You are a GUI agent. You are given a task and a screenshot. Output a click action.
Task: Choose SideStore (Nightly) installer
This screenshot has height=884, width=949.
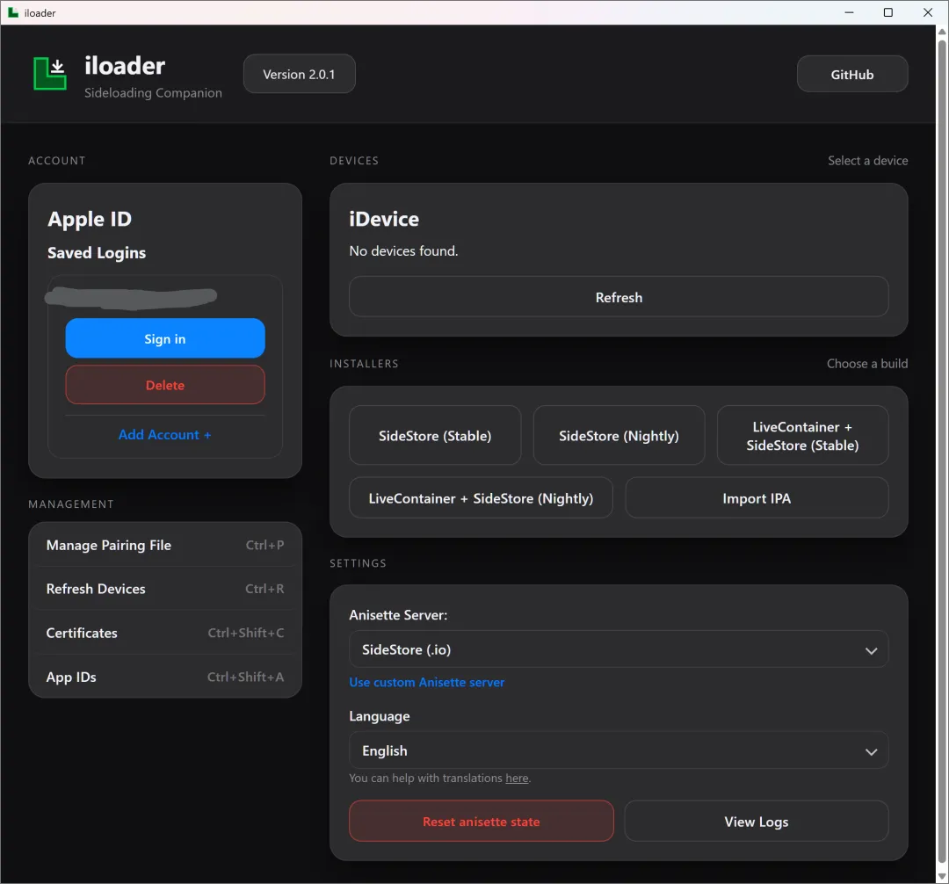coord(619,436)
